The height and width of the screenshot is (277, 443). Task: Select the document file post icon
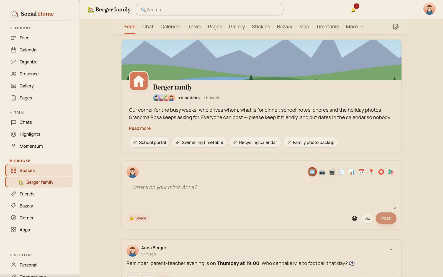[342, 172]
